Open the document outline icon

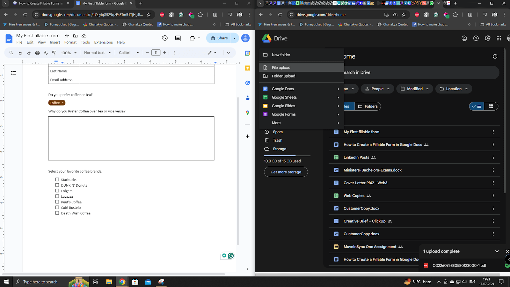(13, 73)
